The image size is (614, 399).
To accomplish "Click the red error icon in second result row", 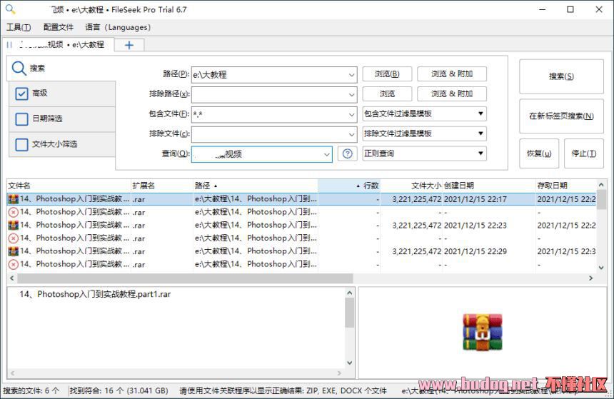I will 14,212.
